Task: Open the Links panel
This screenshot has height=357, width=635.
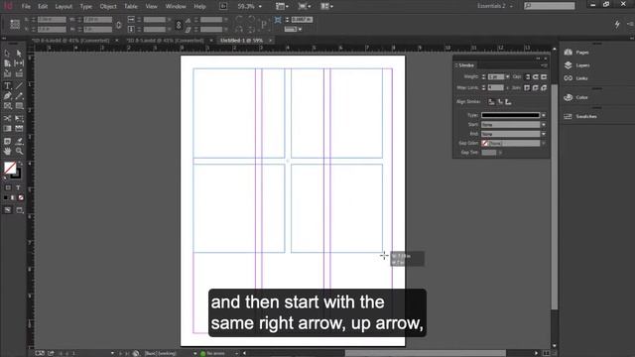Action: [575, 78]
